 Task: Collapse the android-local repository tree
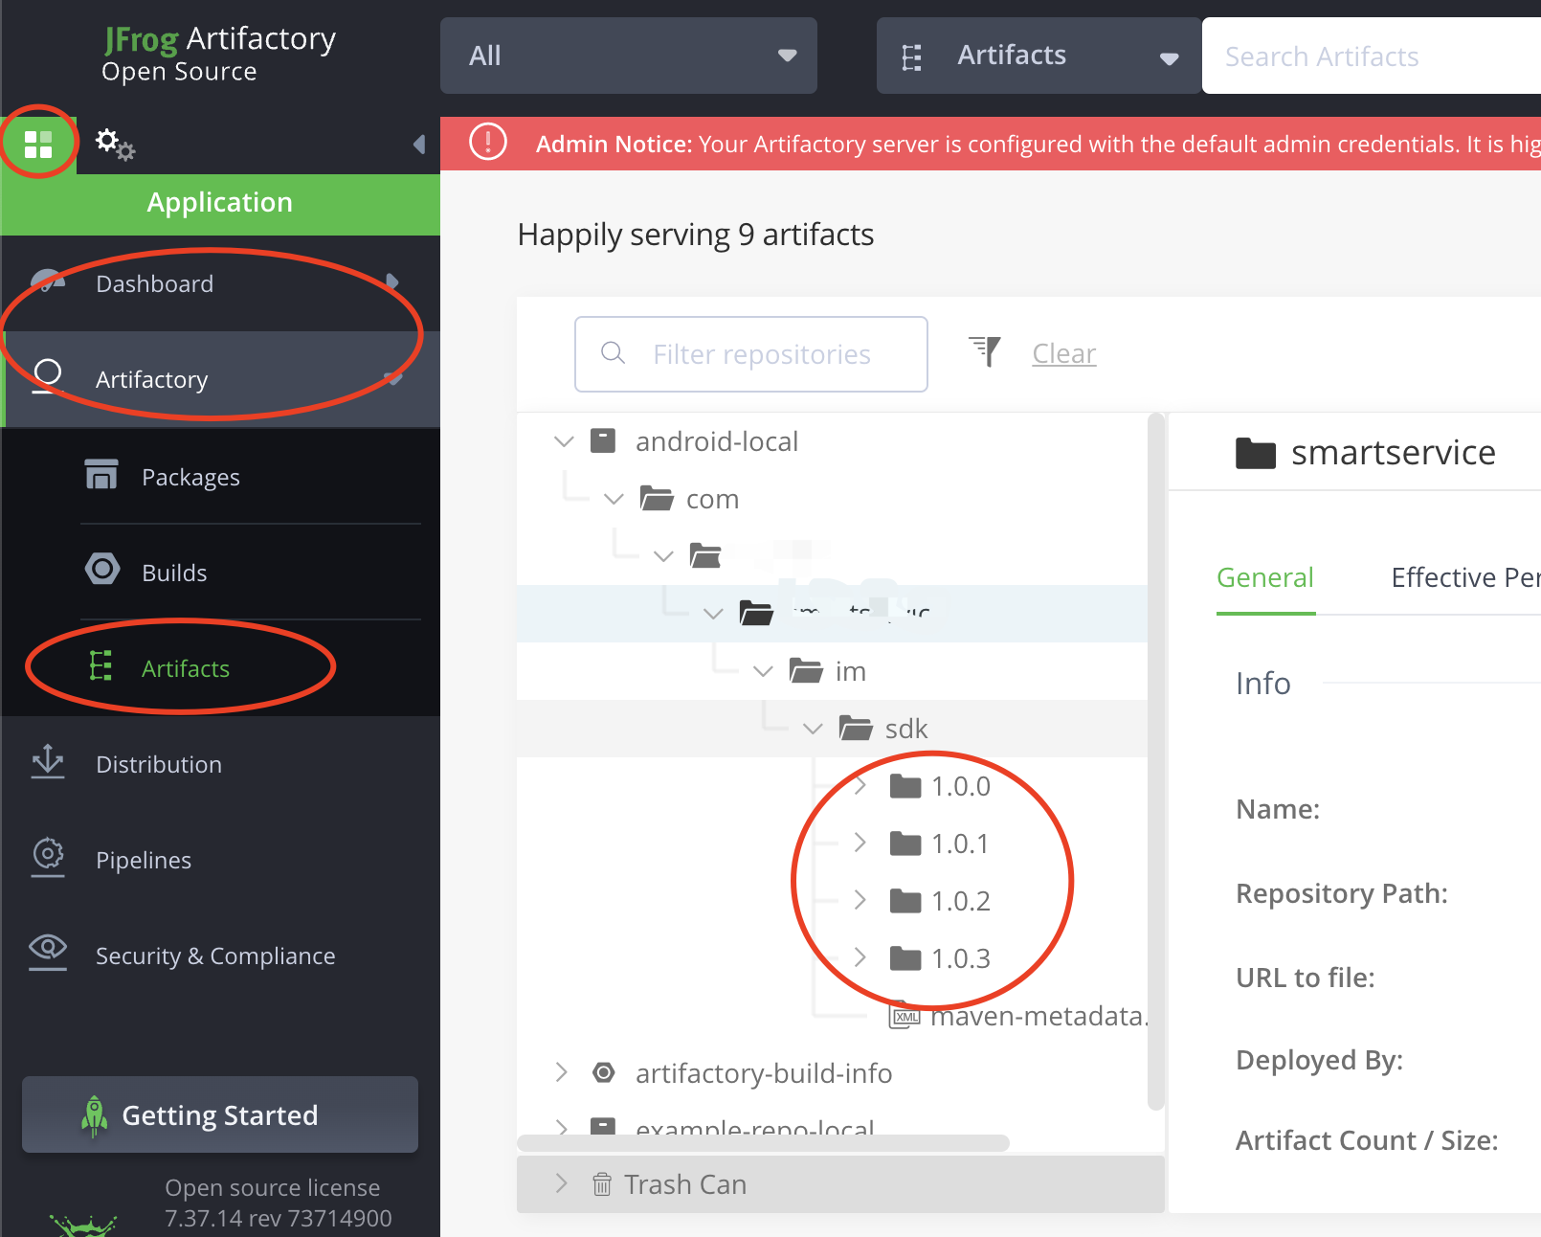click(x=563, y=441)
